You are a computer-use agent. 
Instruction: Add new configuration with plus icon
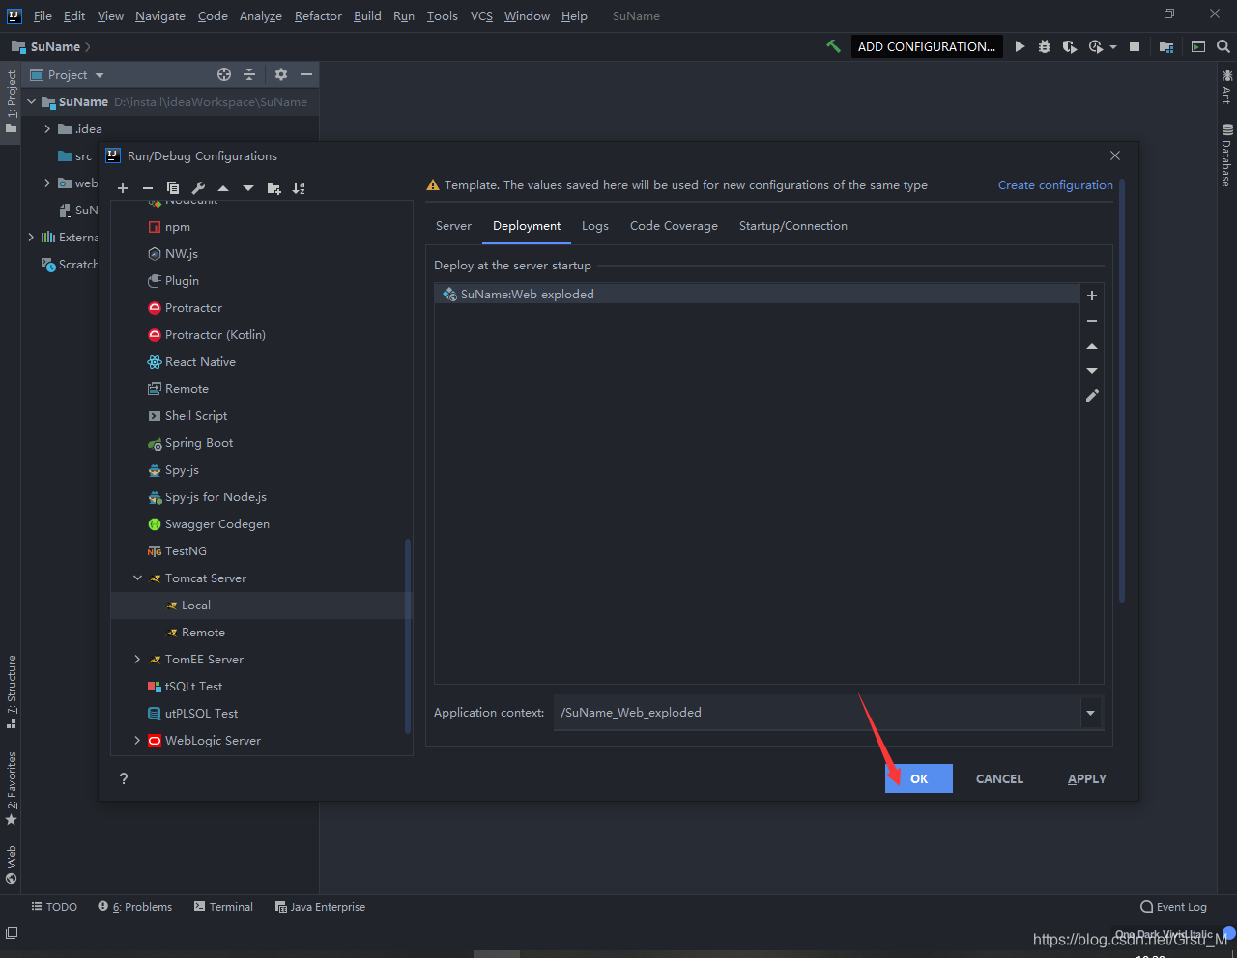(x=123, y=188)
